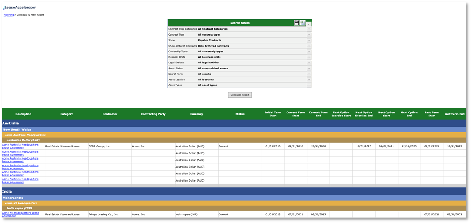Click the Australia country group row
The height and width of the screenshot is (223, 471).
(234, 123)
